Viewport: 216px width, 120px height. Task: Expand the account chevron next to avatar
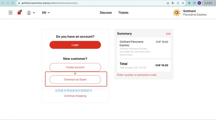pos(34,13)
